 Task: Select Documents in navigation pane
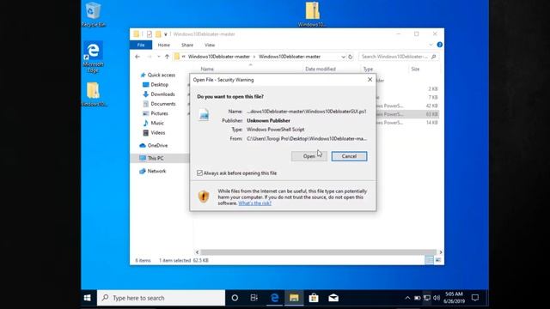[162, 104]
